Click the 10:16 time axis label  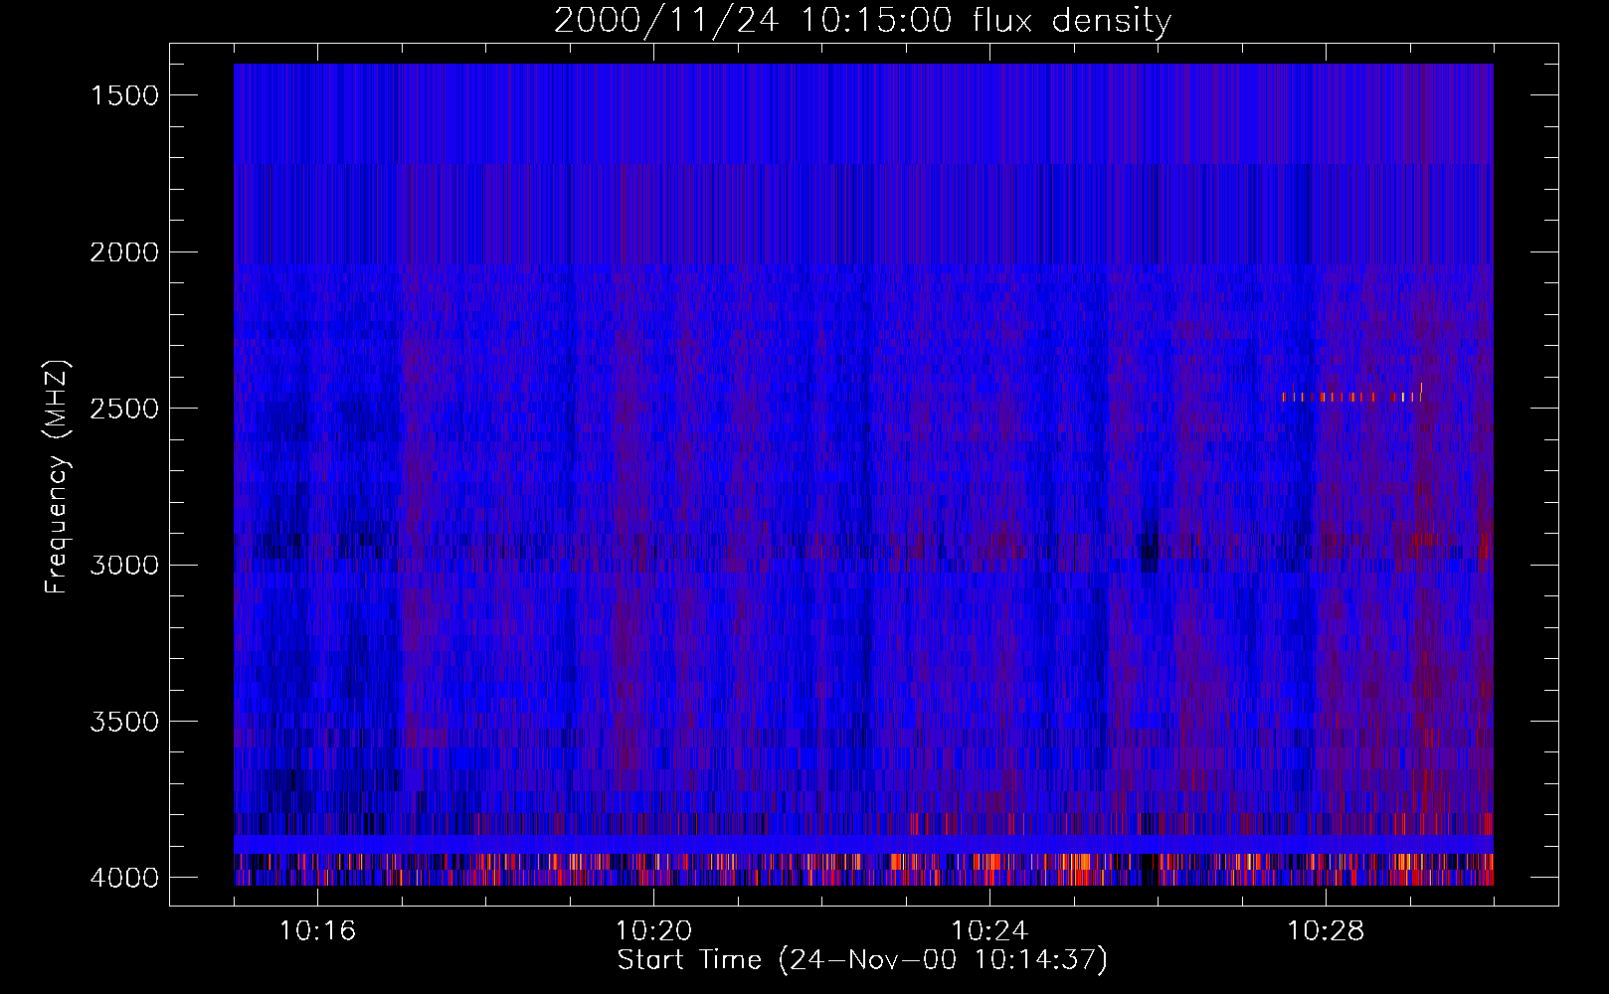point(317,931)
